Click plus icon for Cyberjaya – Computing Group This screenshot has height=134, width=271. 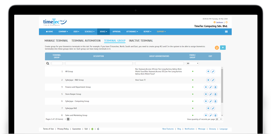206,101
